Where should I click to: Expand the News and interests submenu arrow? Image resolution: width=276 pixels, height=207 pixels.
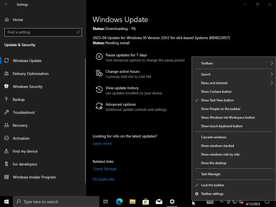pyautogui.click(x=272, y=83)
